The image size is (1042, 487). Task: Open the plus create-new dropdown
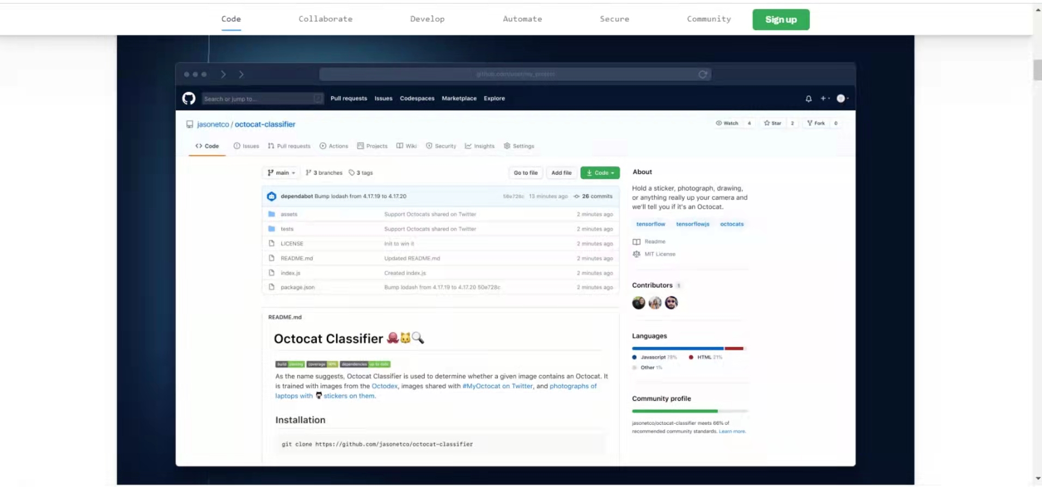825,99
